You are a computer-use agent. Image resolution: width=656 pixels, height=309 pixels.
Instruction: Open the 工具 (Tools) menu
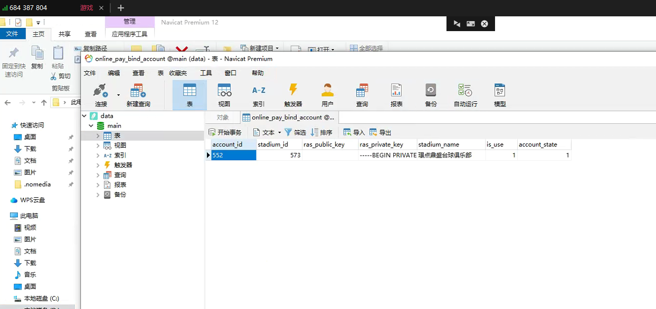tap(206, 73)
